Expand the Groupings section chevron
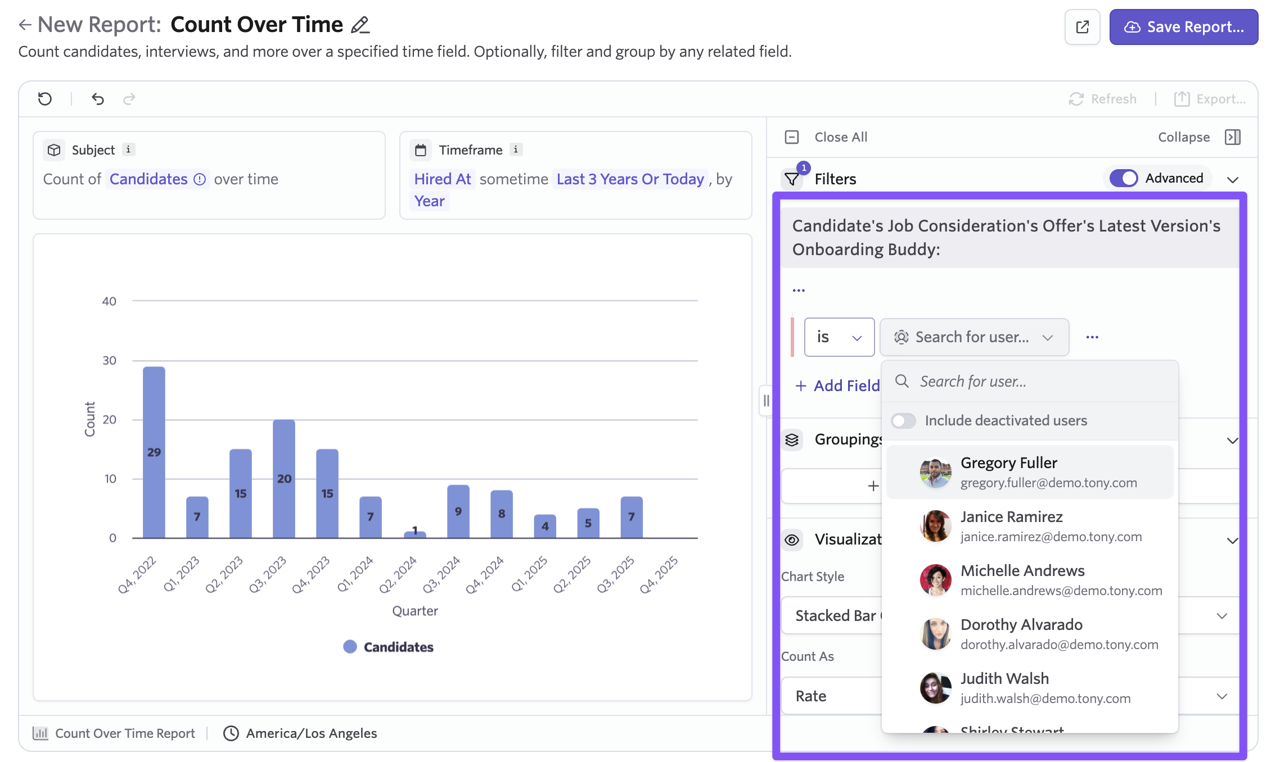This screenshot has width=1271, height=762. point(1232,440)
